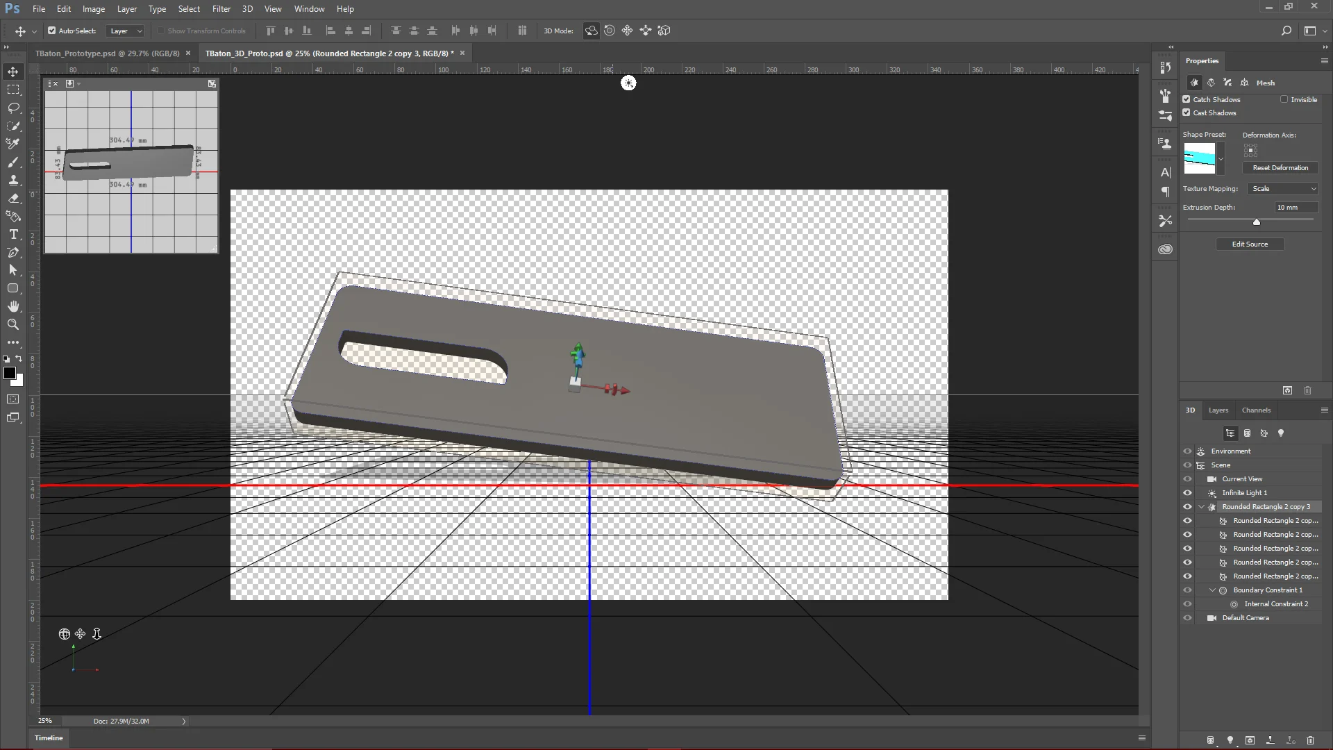Switch to the Layers tab
This screenshot has height=750, width=1333.
coord(1218,410)
